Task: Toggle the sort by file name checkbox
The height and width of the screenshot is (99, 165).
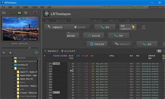Action: pyautogui.click(x=62, y=51)
